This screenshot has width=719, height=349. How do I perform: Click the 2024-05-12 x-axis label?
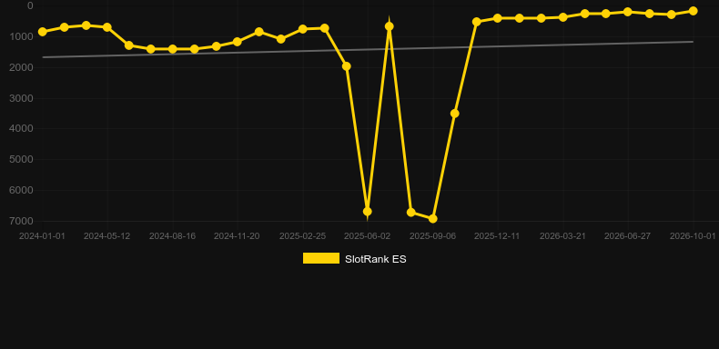coord(106,236)
